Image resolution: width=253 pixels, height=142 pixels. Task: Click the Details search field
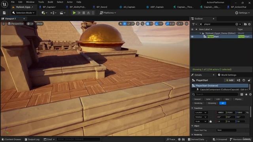[217, 94]
